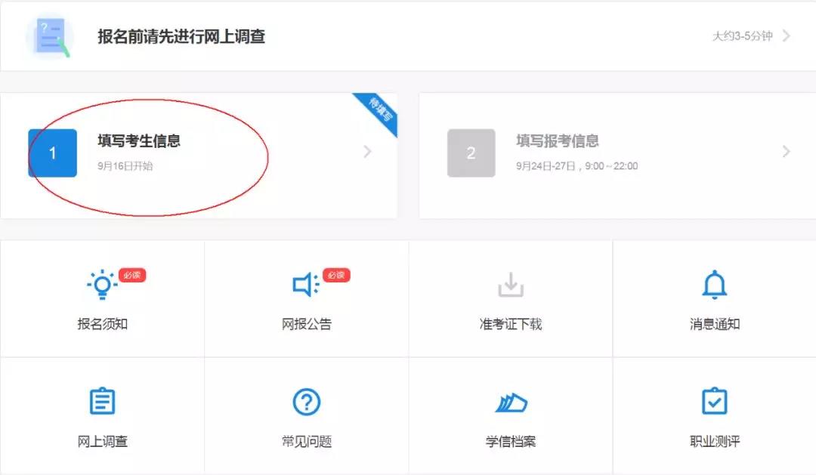Expand the survey banner right chevron
Viewport: 816px width, 475px height.
[787, 35]
